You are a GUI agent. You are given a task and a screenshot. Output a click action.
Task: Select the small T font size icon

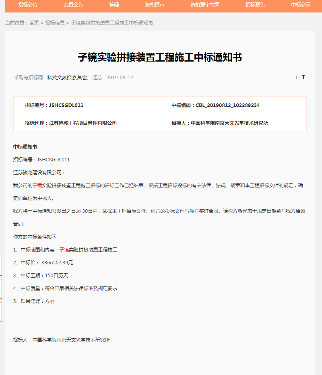pyautogui.click(x=296, y=78)
